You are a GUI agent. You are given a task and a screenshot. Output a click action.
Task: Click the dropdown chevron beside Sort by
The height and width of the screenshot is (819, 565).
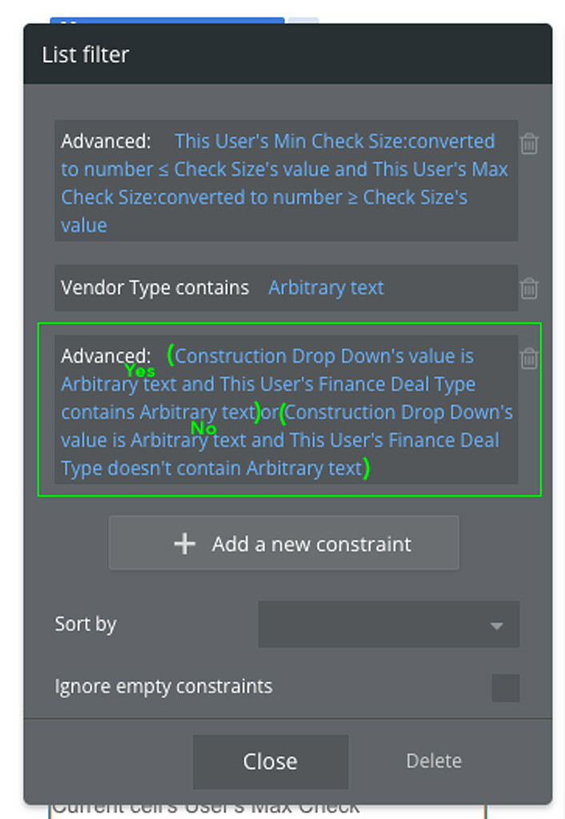coord(498,624)
